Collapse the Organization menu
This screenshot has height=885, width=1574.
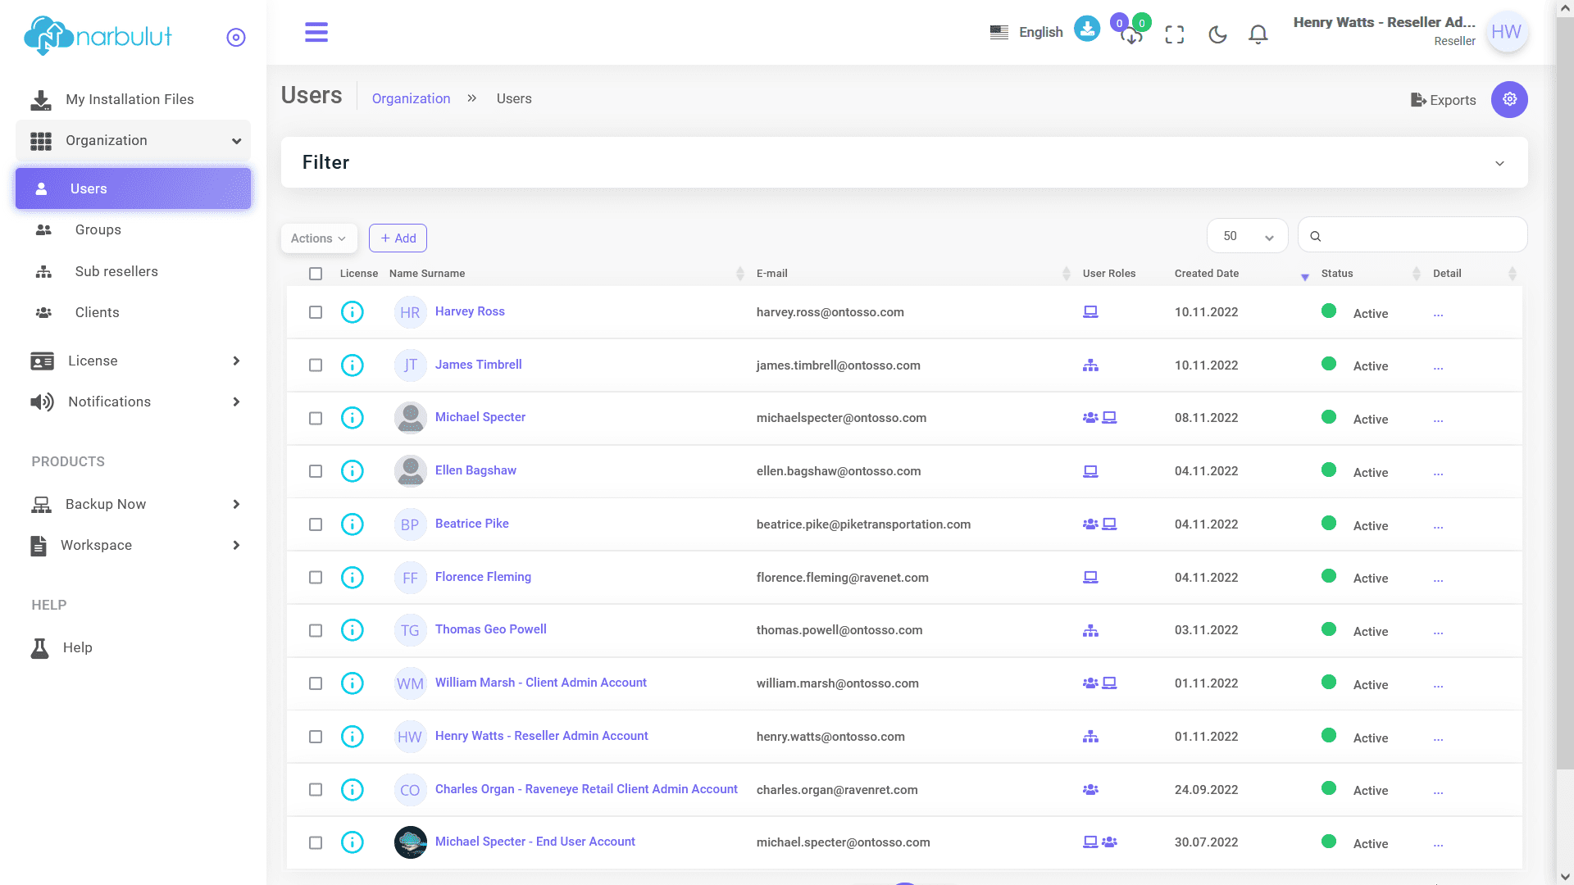[x=133, y=141]
